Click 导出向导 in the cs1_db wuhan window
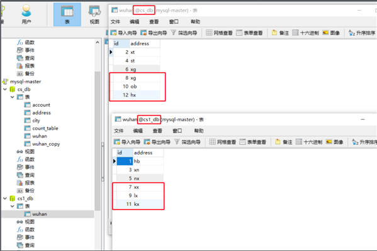Screen dimensions: 377x251 click(x=157, y=142)
